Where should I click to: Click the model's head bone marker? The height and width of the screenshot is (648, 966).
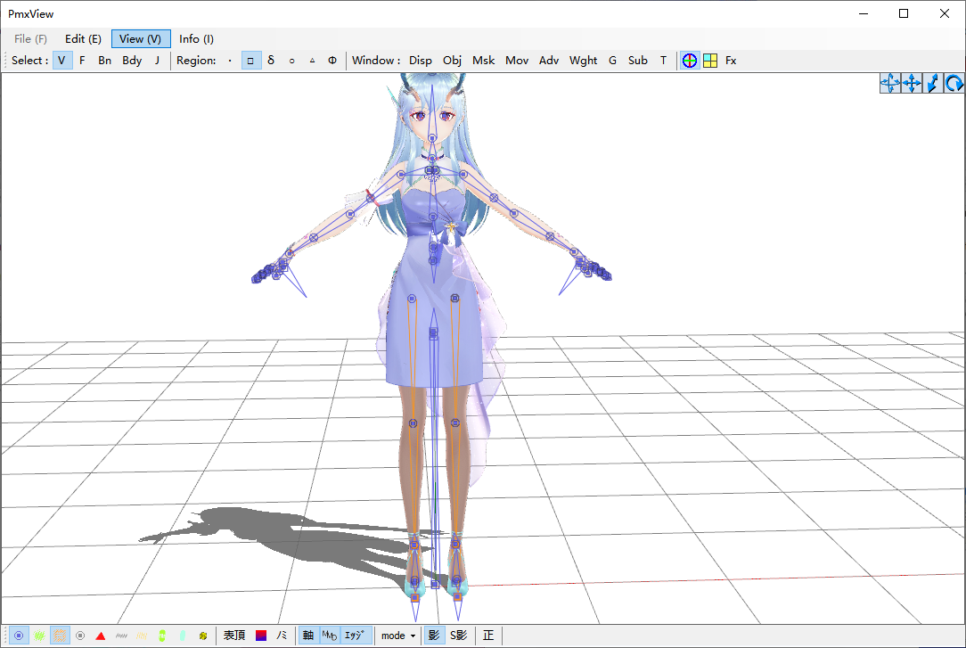pos(432,138)
